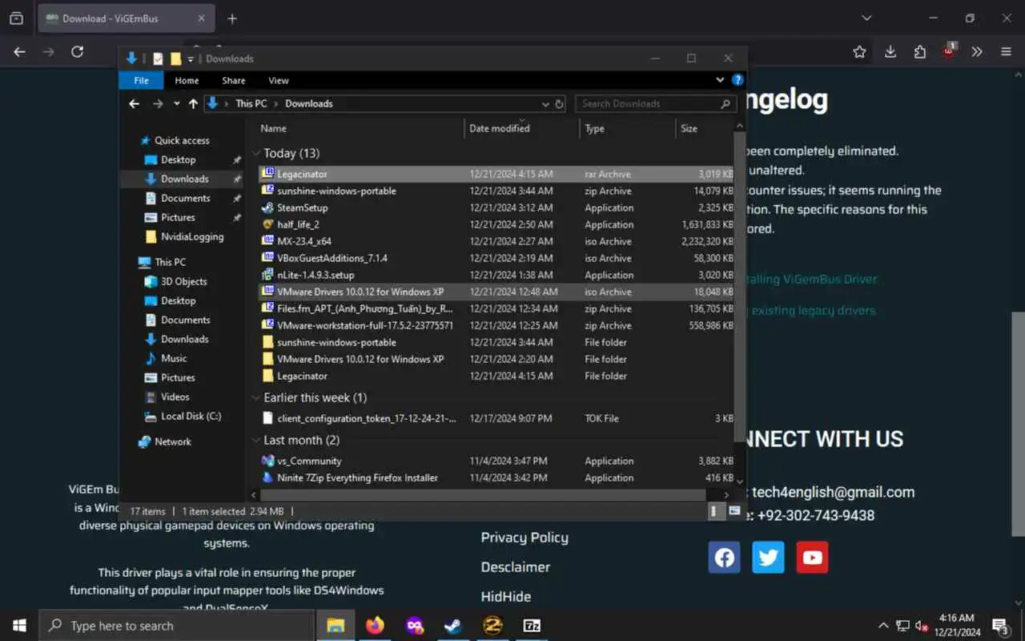Open a new Firefox tab
The height and width of the screenshot is (641, 1025).
232,18
